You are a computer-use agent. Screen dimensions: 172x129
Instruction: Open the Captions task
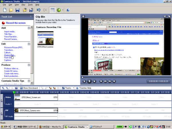pyautogui.click(x=8, y=60)
